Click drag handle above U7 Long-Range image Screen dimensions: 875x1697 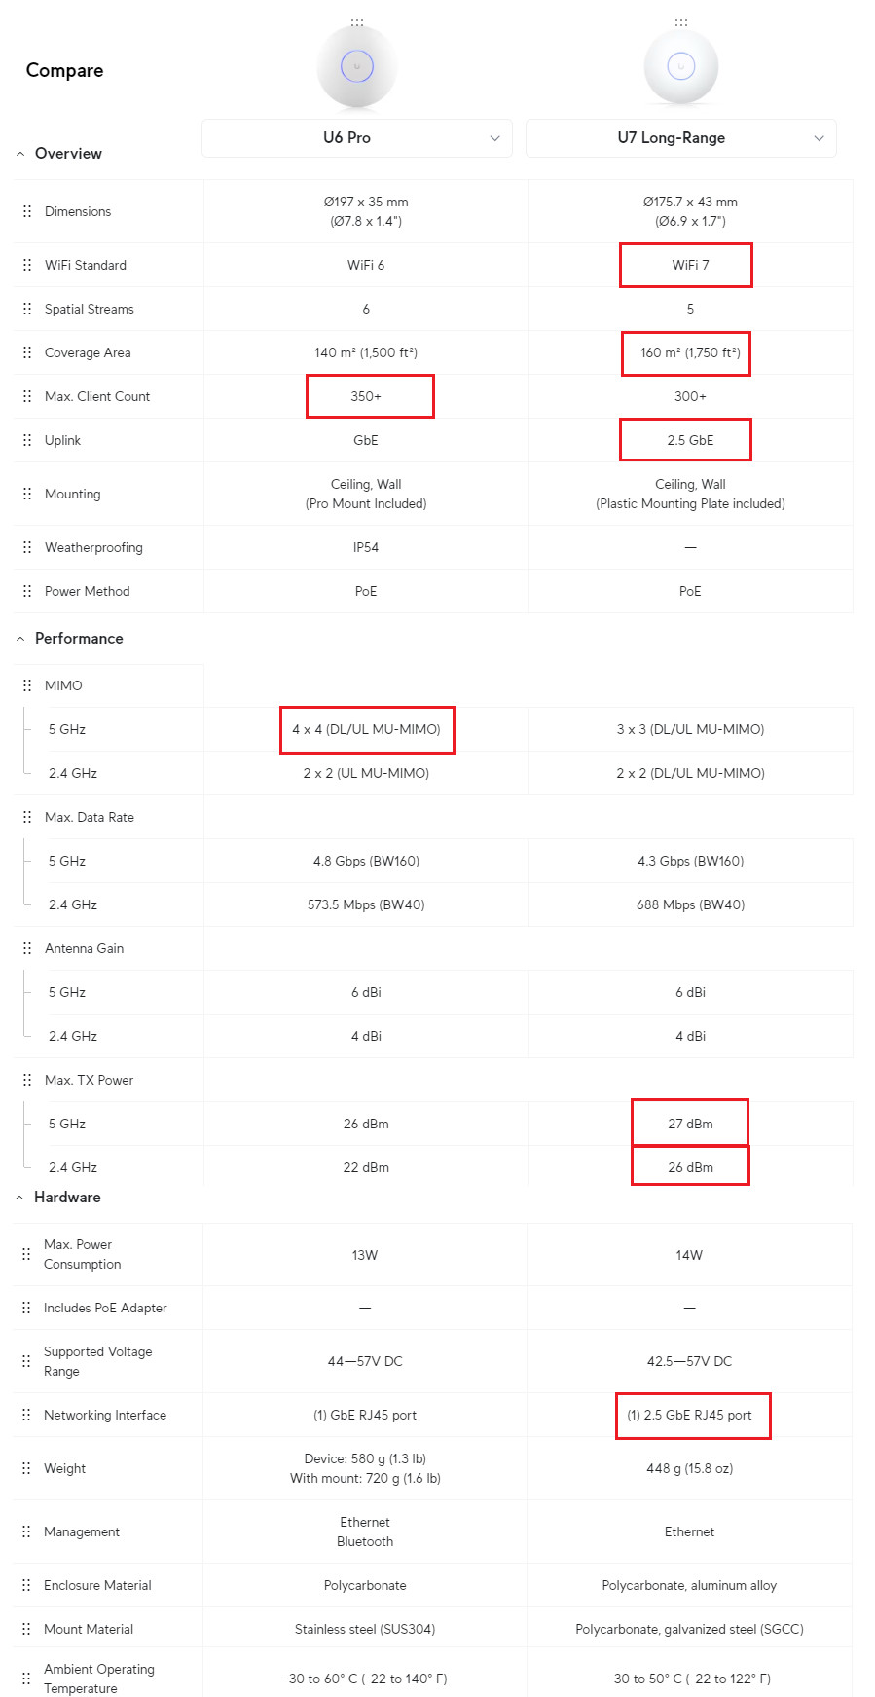tap(681, 22)
